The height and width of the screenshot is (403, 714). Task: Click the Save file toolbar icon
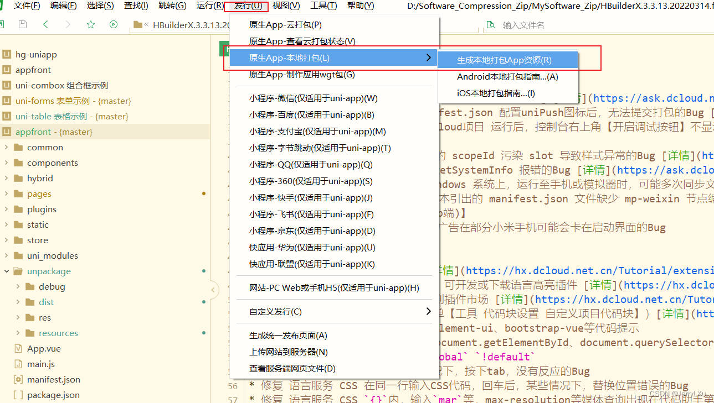[23, 24]
